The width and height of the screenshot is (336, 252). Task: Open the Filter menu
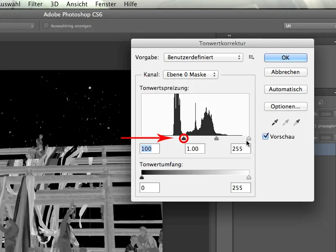click(x=35, y=4)
